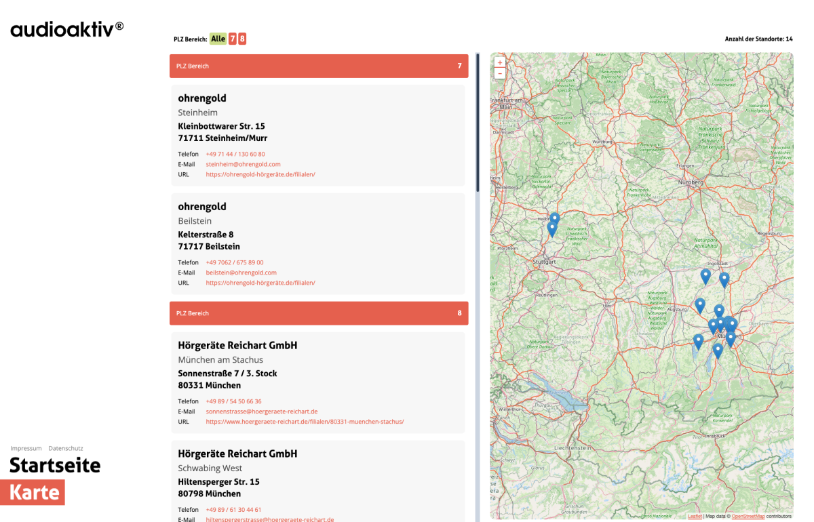Zoom out on the map
The height and width of the screenshot is (522, 814).
point(500,73)
